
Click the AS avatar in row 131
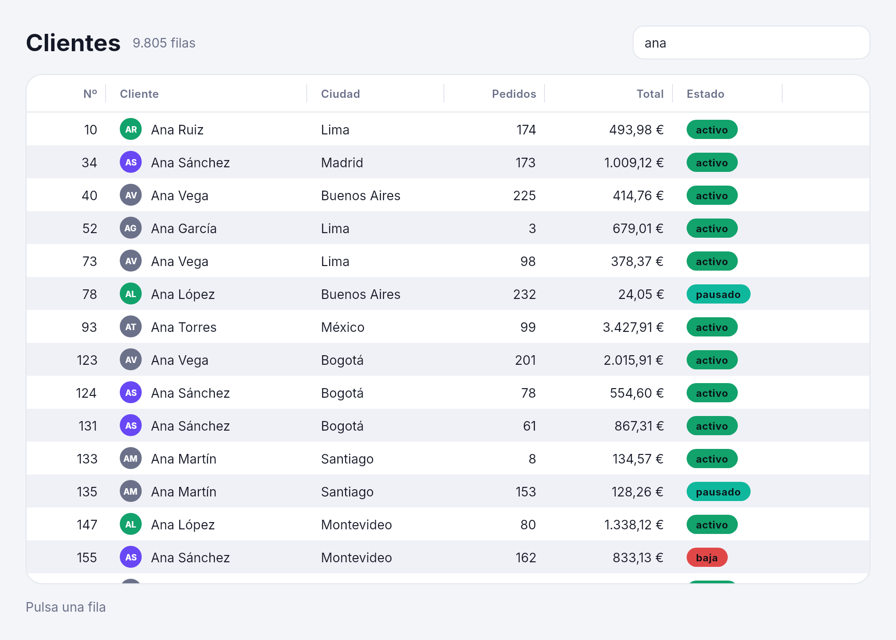coord(131,426)
